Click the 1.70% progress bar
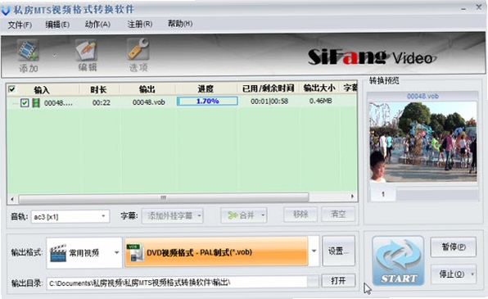This screenshot has width=488, height=299. [x=207, y=101]
